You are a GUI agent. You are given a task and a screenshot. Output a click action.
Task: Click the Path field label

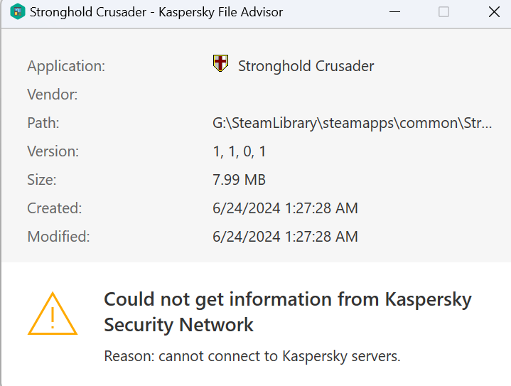tap(43, 123)
